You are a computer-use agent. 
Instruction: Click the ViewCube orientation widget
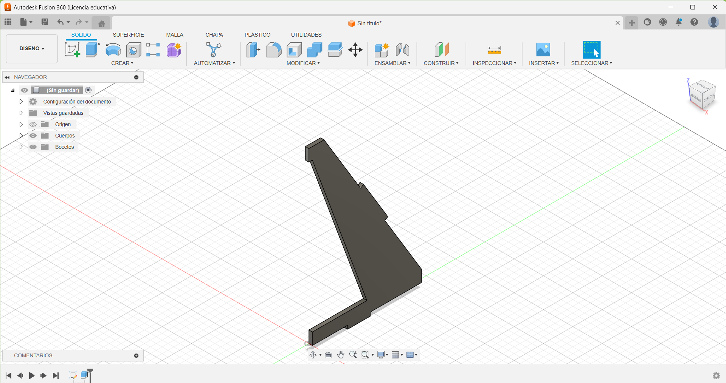(x=701, y=95)
